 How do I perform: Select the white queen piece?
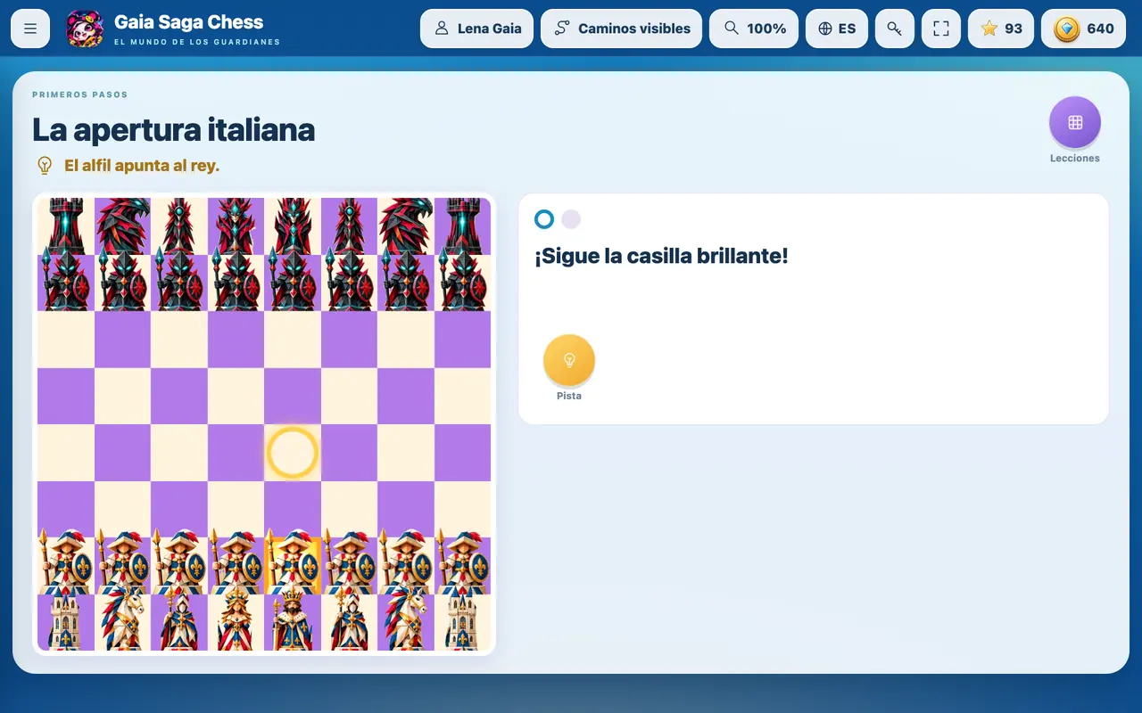tap(236, 622)
